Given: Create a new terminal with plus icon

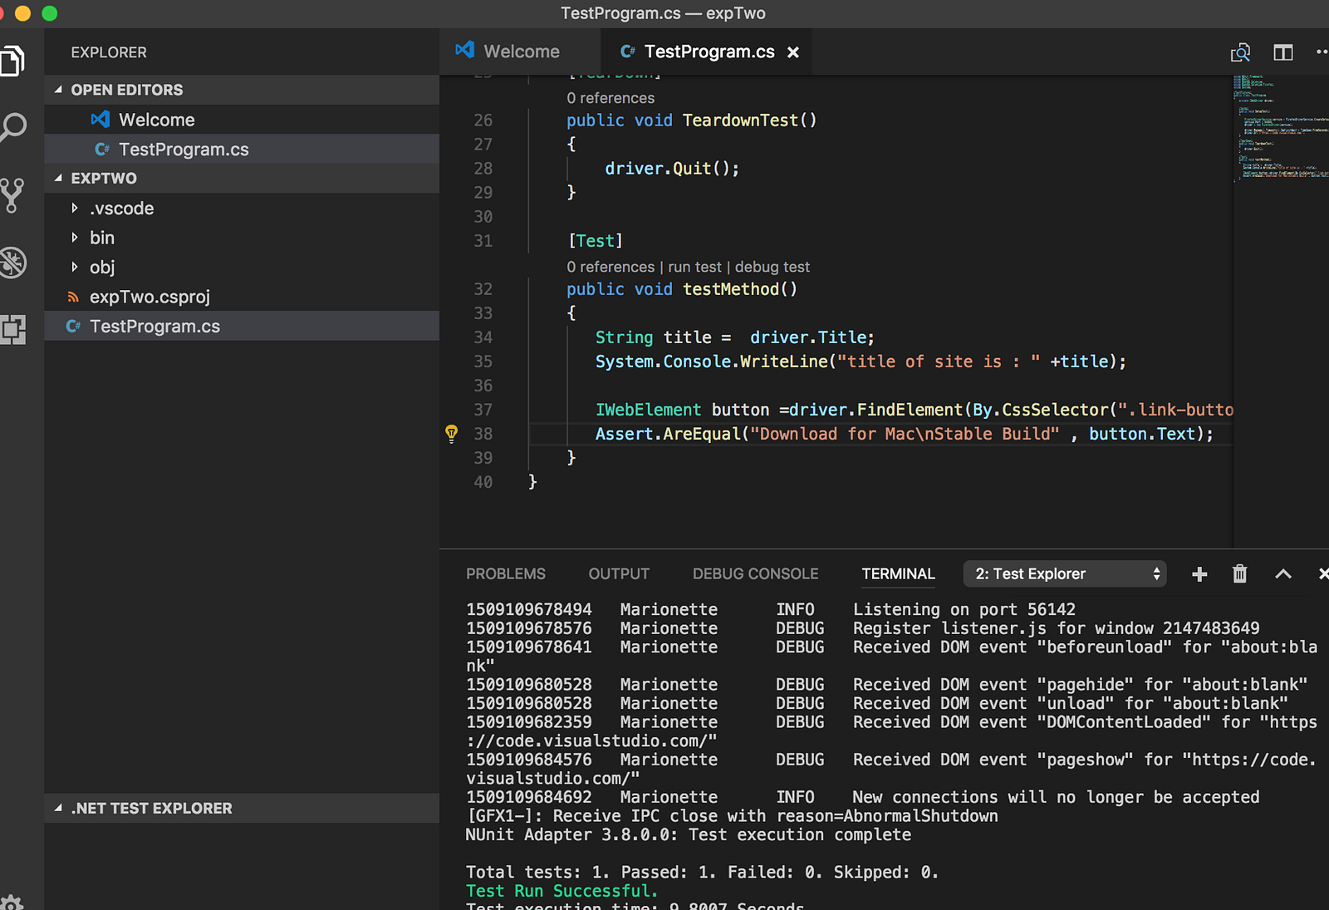Looking at the screenshot, I should (x=1199, y=574).
